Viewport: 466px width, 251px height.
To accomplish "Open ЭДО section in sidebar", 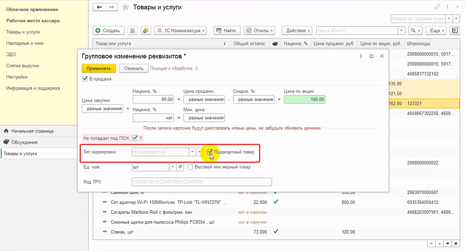I will 11,55.
